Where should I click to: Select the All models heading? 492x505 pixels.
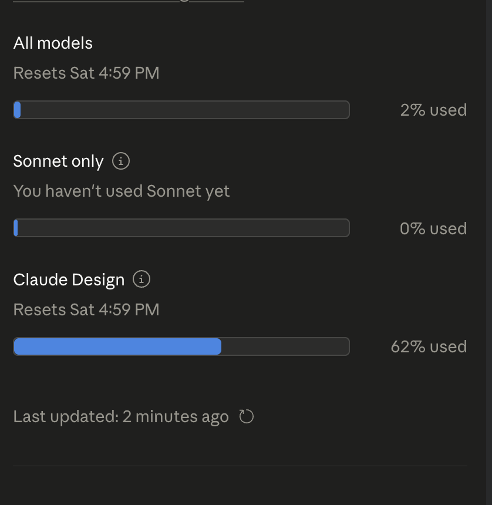click(x=53, y=43)
